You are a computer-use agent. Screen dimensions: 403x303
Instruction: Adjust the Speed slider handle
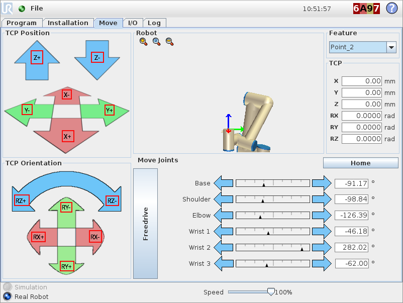271,291
